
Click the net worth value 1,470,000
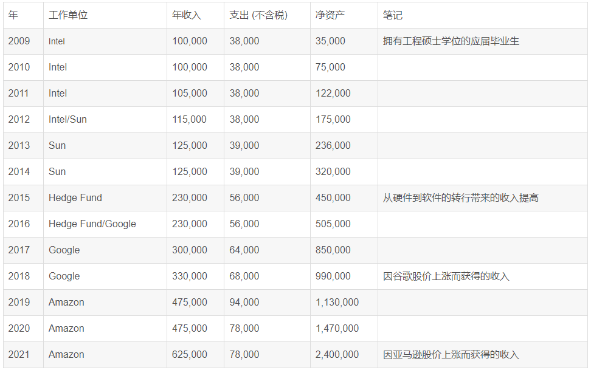pos(337,328)
